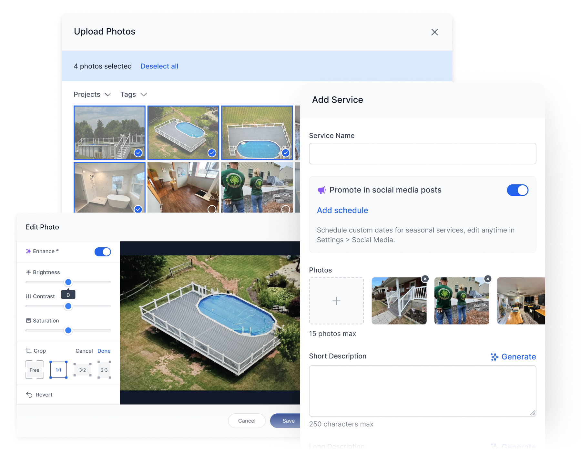Remove the green shirts crew photo

point(488,278)
